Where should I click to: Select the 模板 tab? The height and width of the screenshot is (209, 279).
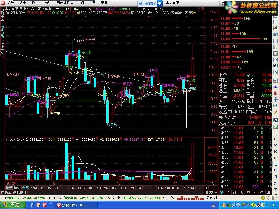pyautogui.click(x=17, y=188)
